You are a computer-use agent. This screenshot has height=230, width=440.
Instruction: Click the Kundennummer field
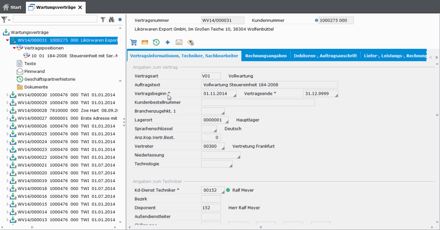tap(336, 20)
